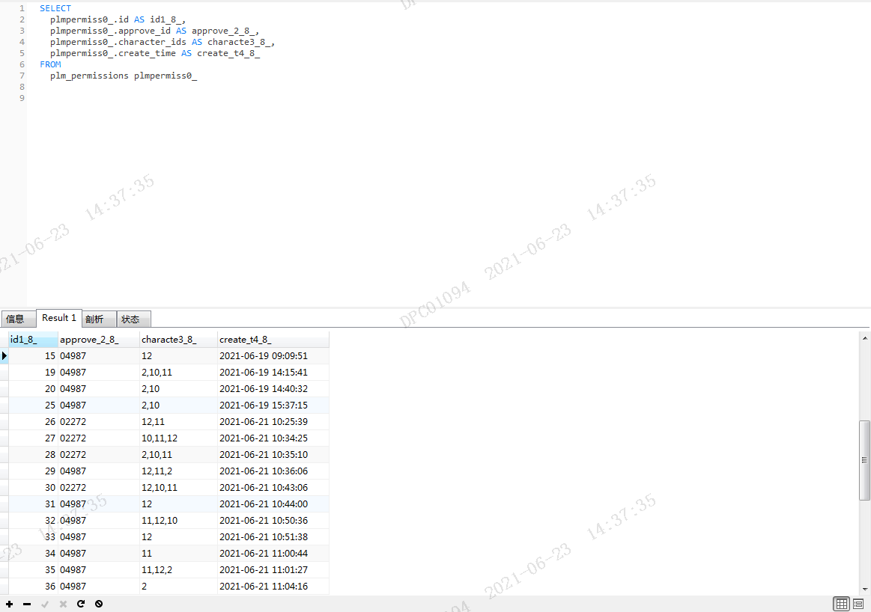Select cell with id 36
Viewport: 871px width, 612px height.
[x=33, y=587]
